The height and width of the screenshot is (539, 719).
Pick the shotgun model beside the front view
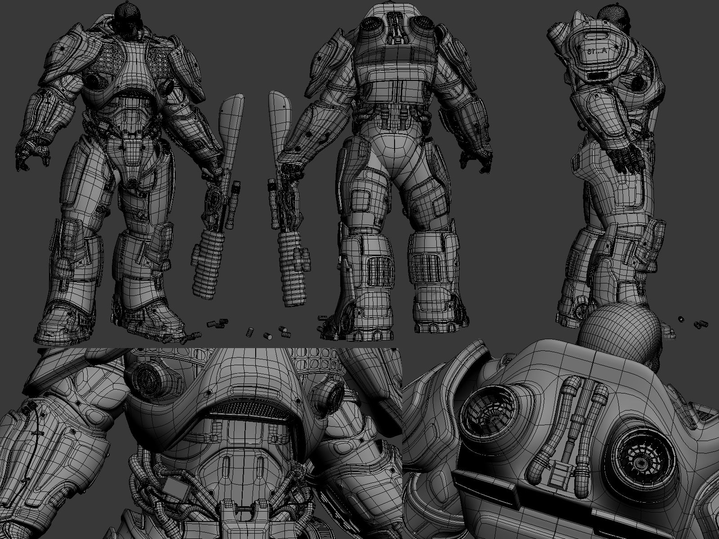click(x=219, y=195)
